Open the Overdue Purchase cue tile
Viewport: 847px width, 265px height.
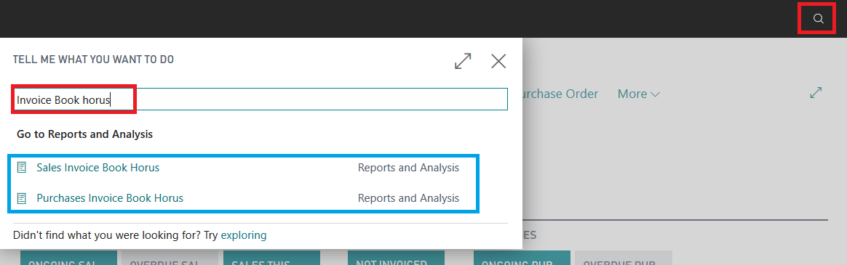[x=624, y=258]
